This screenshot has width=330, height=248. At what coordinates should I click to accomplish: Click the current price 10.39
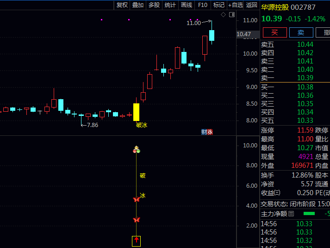click(x=272, y=19)
